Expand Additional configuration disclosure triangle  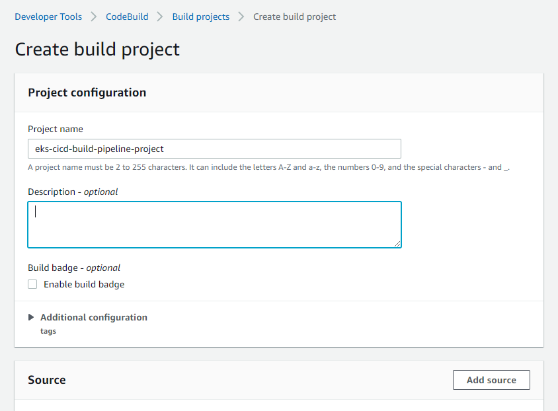point(31,317)
